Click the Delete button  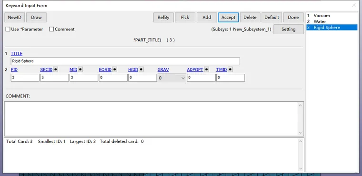pyautogui.click(x=250, y=17)
